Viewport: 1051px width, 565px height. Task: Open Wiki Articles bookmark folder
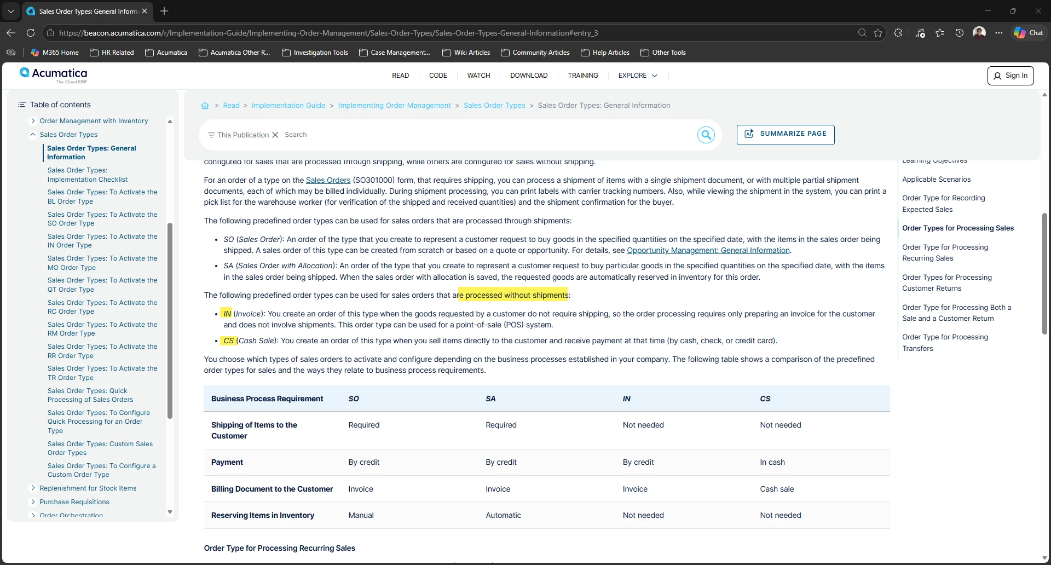466,53
